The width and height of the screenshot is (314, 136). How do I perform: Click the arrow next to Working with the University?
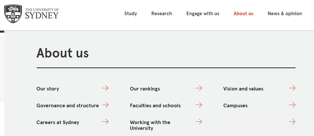[199, 122]
